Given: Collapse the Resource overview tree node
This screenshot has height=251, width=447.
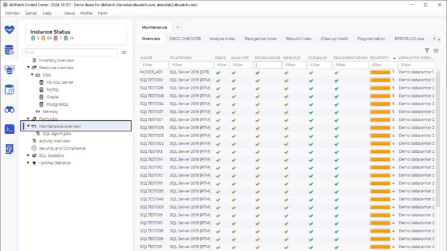Looking at the screenshot, I should point(28,67).
